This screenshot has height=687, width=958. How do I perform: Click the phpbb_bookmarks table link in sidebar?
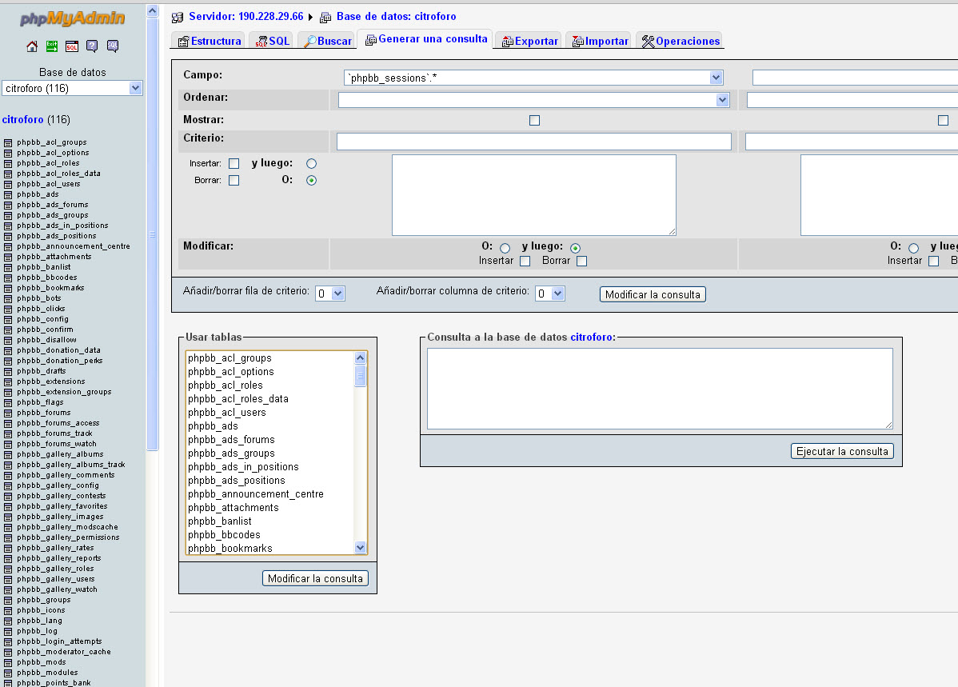click(x=50, y=288)
